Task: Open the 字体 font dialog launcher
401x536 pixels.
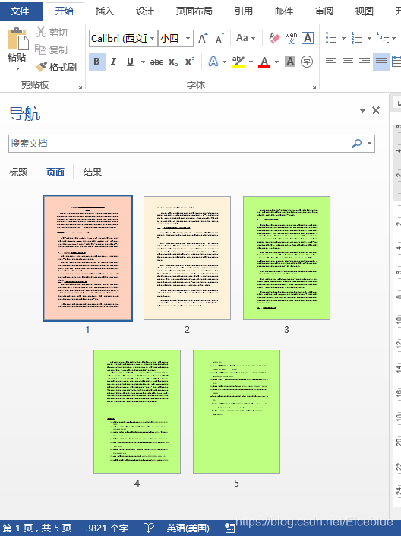Action: [313, 86]
